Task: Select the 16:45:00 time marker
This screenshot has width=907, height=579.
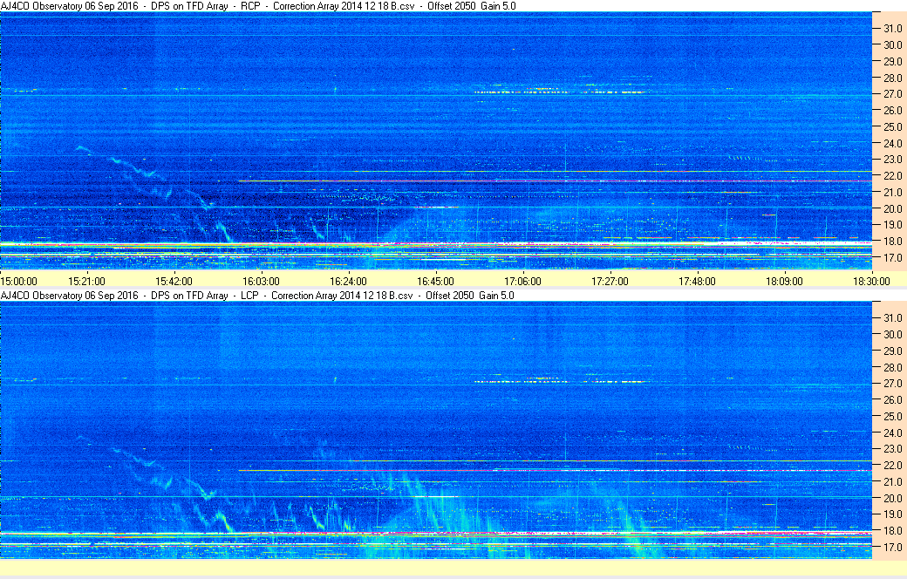Action: tap(435, 282)
